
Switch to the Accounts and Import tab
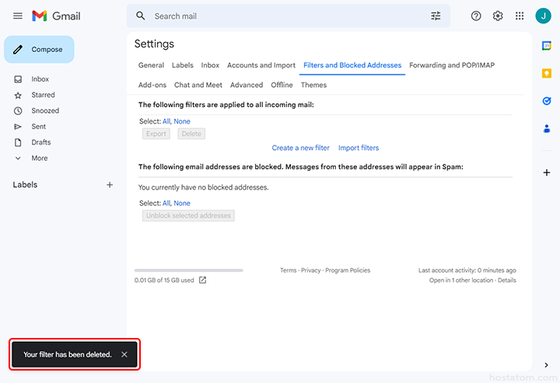coord(261,65)
